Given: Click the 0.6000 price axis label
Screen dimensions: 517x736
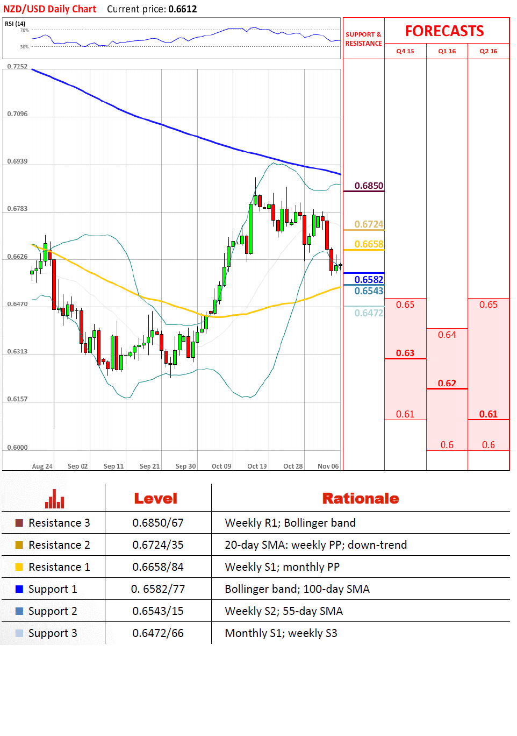Looking at the screenshot, I should tap(17, 448).
